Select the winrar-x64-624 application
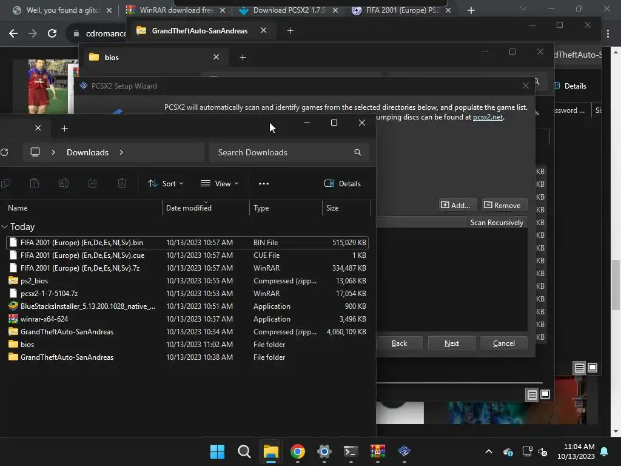 (x=187, y=319)
